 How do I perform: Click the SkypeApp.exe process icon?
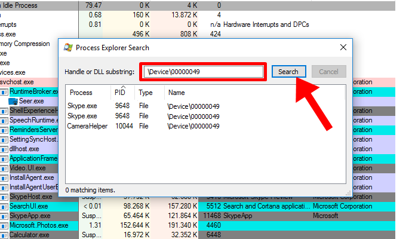tap(4, 216)
